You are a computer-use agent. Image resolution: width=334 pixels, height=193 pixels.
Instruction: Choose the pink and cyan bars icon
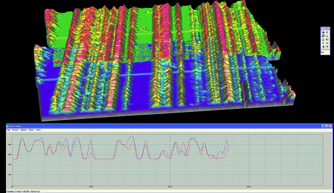tap(327, 40)
